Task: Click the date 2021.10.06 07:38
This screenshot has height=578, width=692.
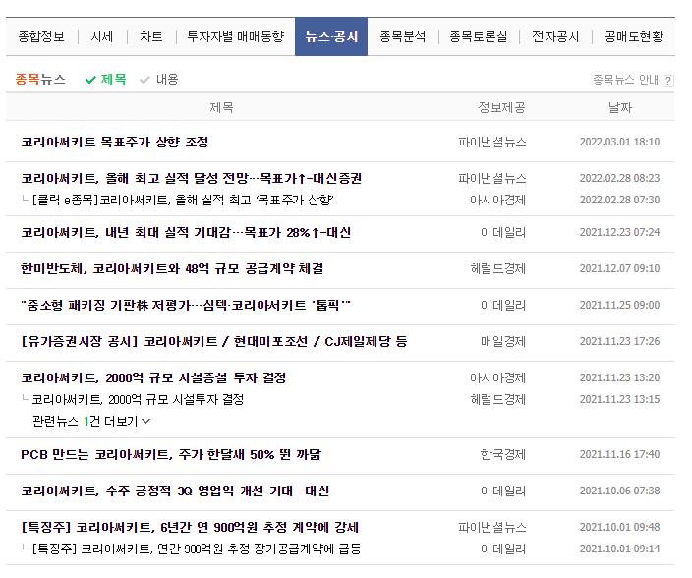Action: (x=619, y=491)
